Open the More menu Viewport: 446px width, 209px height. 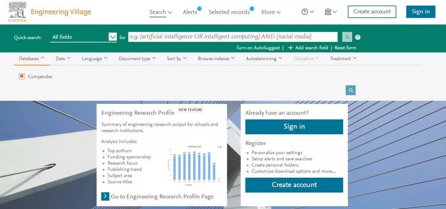point(271,12)
